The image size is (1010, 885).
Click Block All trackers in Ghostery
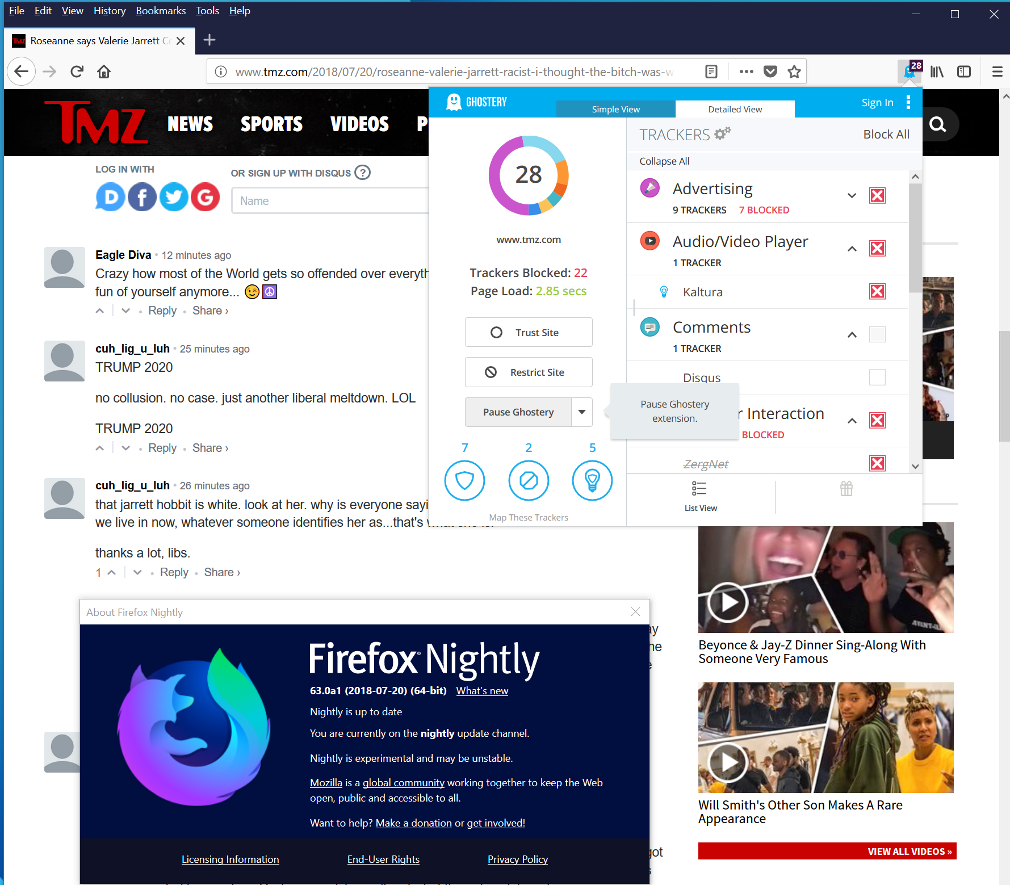[x=886, y=135]
